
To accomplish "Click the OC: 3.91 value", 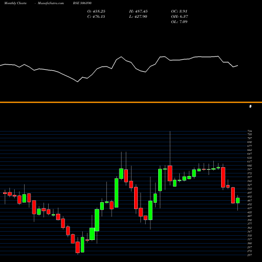I will point(179,12).
